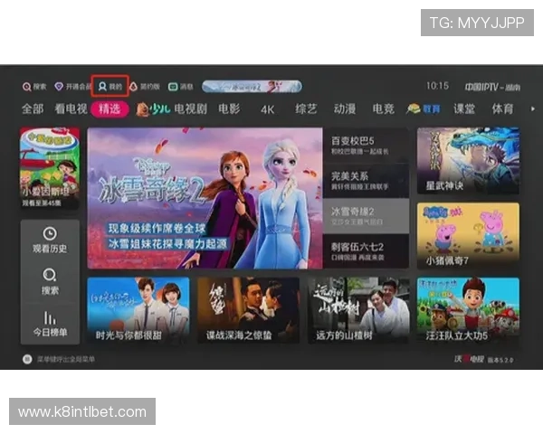Select the 中国IPTV provider label
Image resolution: width=543 pixels, height=434 pixels.
point(492,87)
